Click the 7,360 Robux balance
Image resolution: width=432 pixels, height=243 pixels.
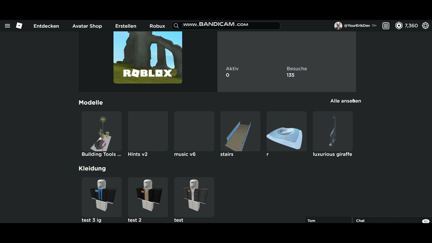coord(411,26)
